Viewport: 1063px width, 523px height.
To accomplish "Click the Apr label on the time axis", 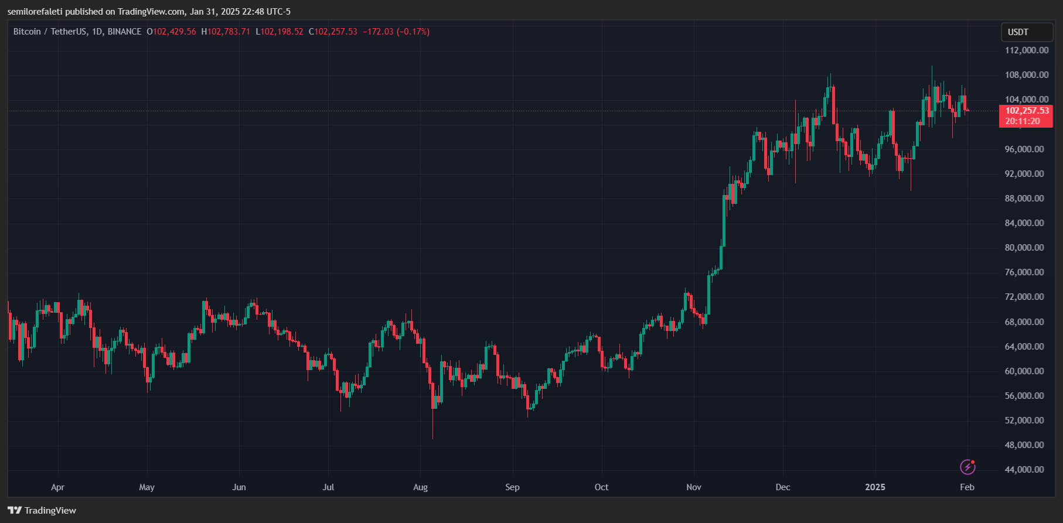I will click(57, 487).
